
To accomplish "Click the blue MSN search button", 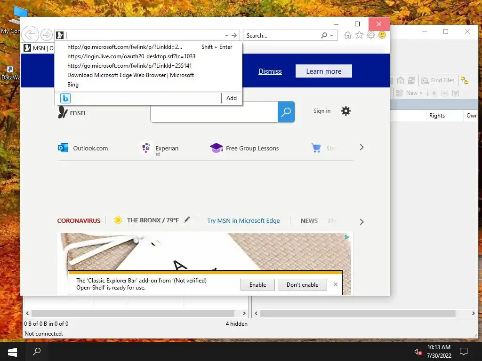I will pyautogui.click(x=286, y=112).
